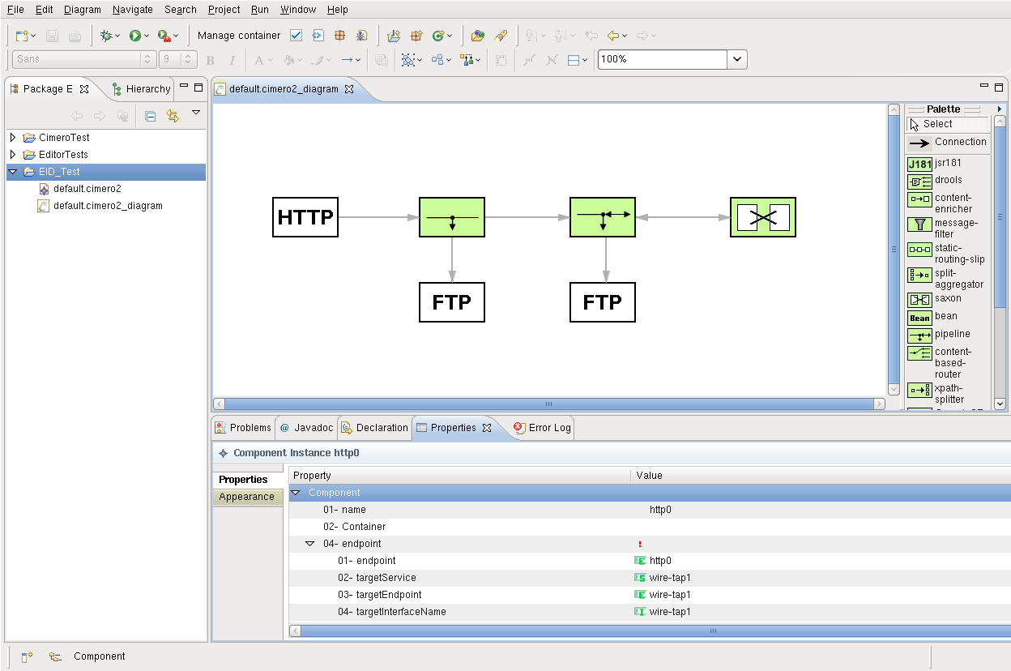Select the split-aggregator palette tool

coord(947,278)
